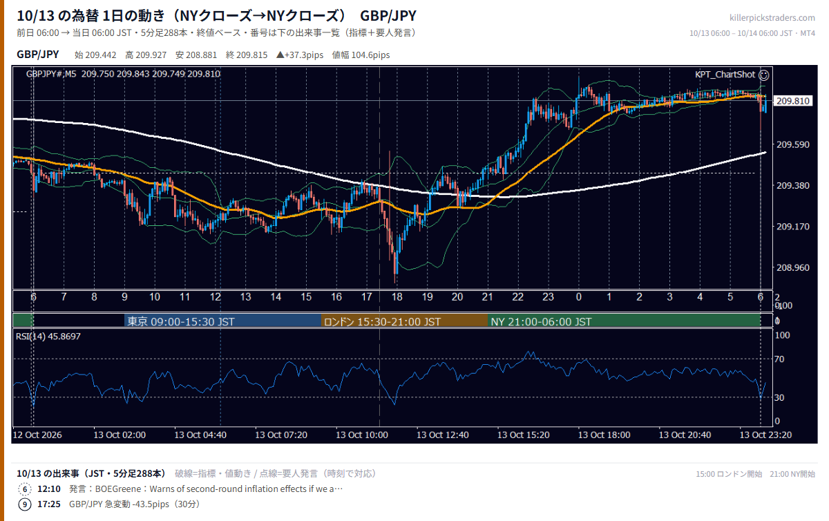Click the high value '高 209.927'
Image resolution: width=829 pixels, height=521 pixels.
[x=145, y=55]
